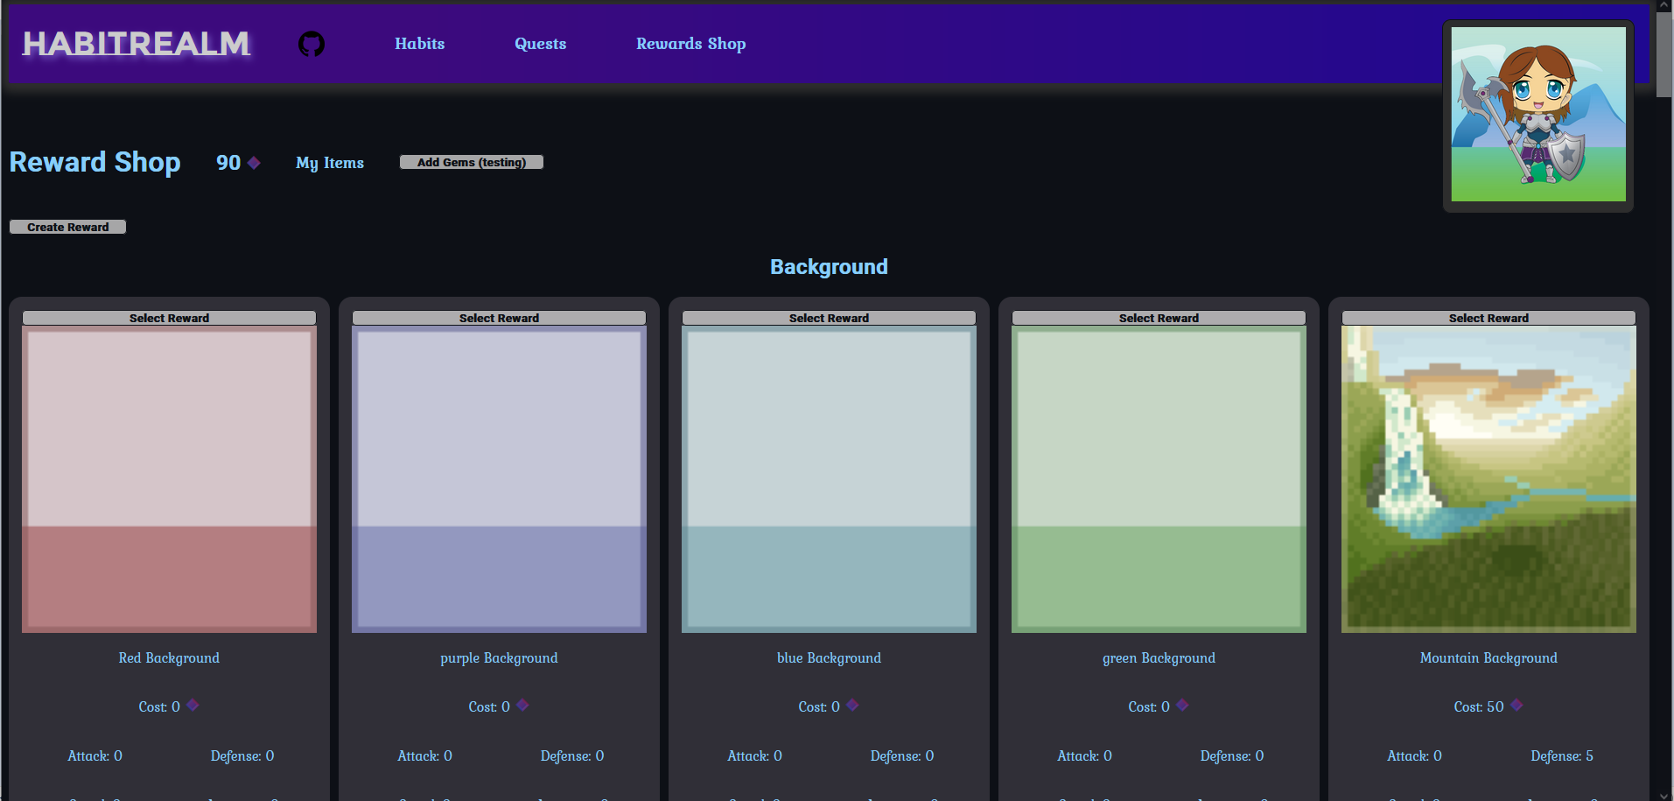The image size is (1674, 801).
Task: Select Reward for Mountain Background
Action: (1488, 318)
